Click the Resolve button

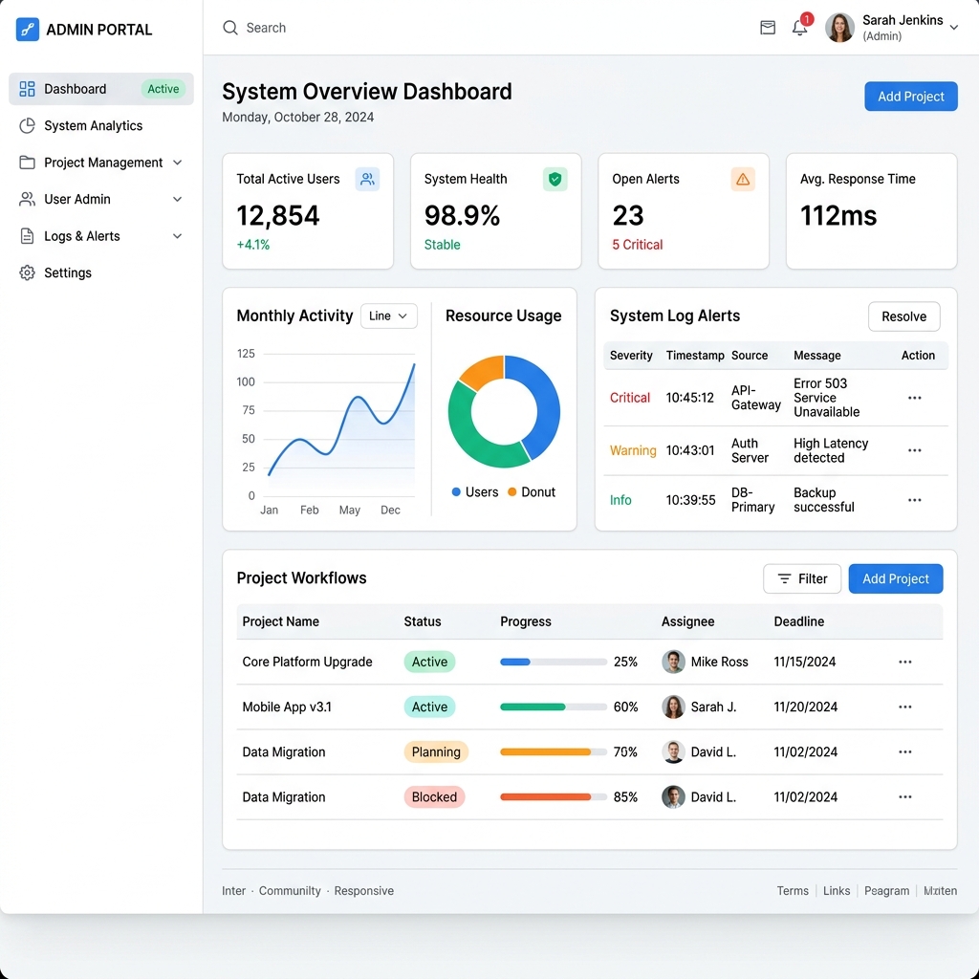pyautogui.click(x=903, y=316)
